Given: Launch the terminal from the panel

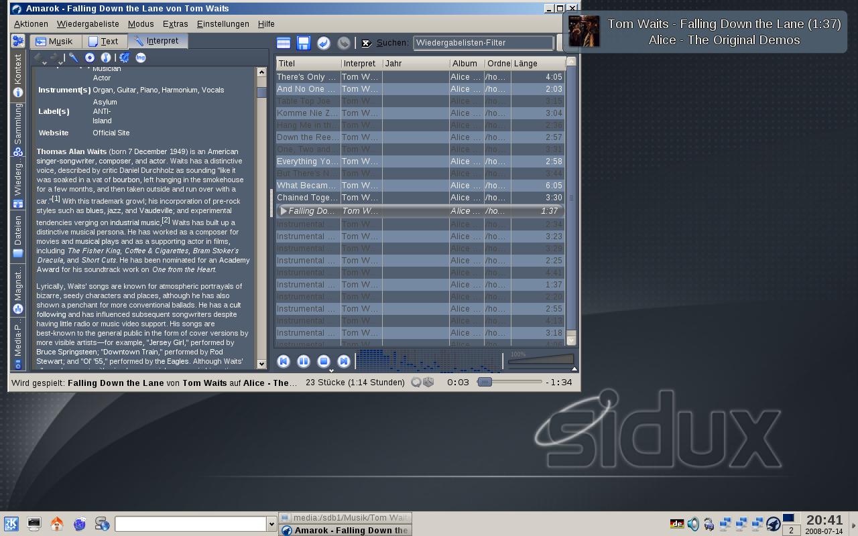Looking at the screenshot, I should point(34,524).
